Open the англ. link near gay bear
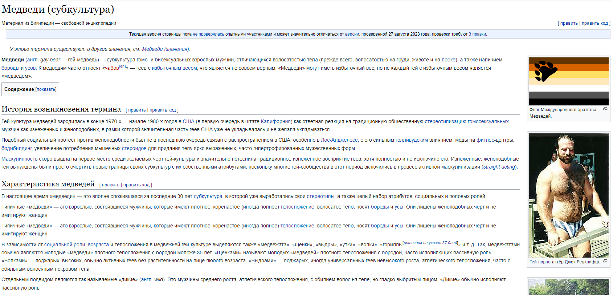Image resolution: width=613 pixels, height=295 pixels. point(32,60)
